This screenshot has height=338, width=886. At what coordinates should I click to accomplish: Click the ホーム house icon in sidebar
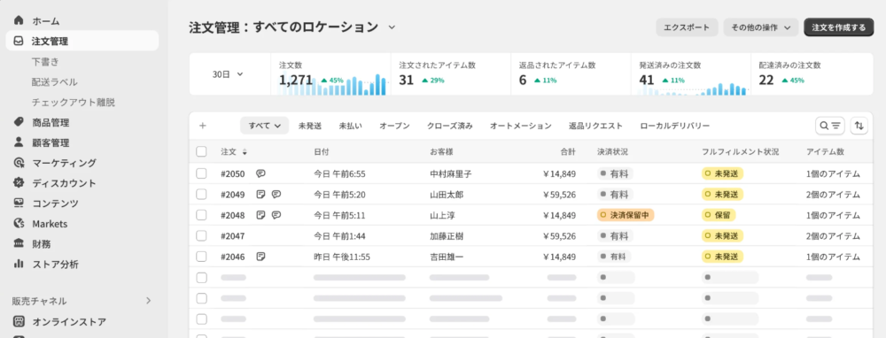19,21
